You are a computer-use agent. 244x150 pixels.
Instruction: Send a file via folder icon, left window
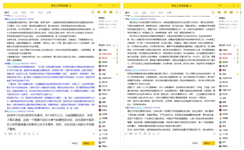(x=20, y=134)
